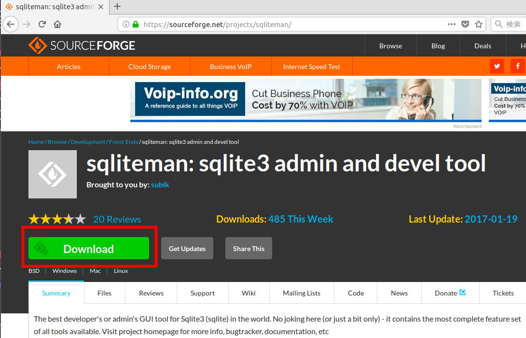The width and height of the screenshot is (526, 338).
Task: Open Business VoIP section
Action: click(231, 67)
